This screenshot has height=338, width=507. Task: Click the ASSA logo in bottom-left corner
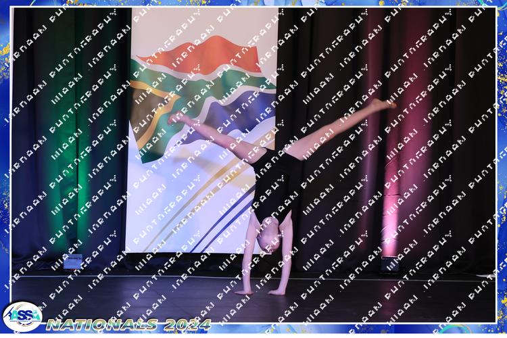22,316
